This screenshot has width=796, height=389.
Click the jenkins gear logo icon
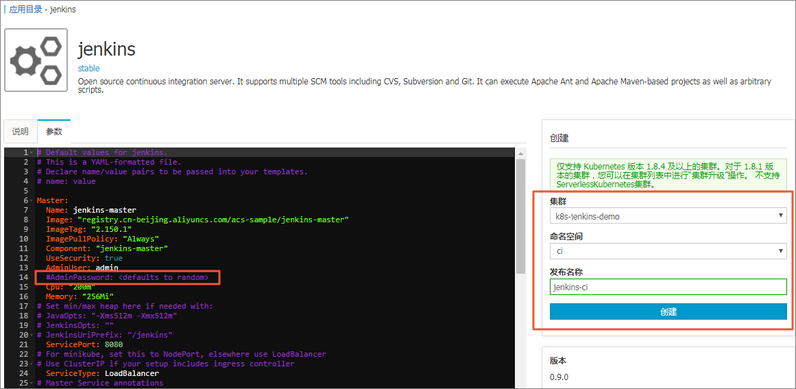point(36,60)
